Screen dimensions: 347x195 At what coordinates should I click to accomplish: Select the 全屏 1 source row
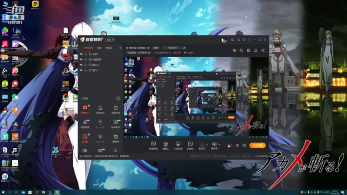pyautogui.click(x=101, y=54)
